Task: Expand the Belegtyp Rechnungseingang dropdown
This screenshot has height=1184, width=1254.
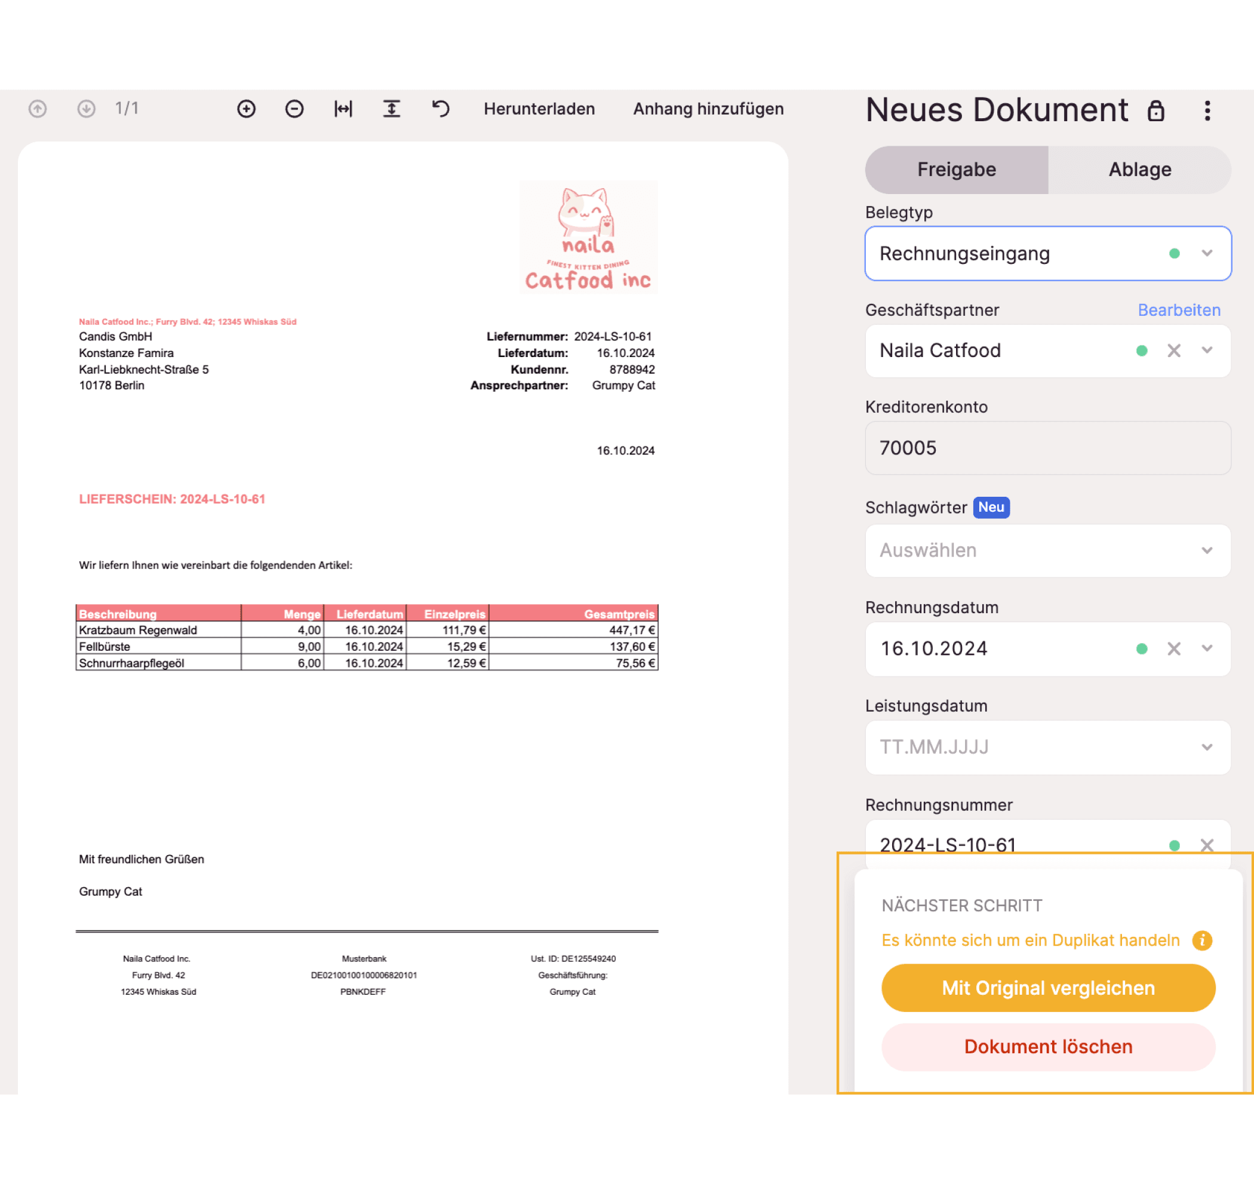Action: (1207, 253)
